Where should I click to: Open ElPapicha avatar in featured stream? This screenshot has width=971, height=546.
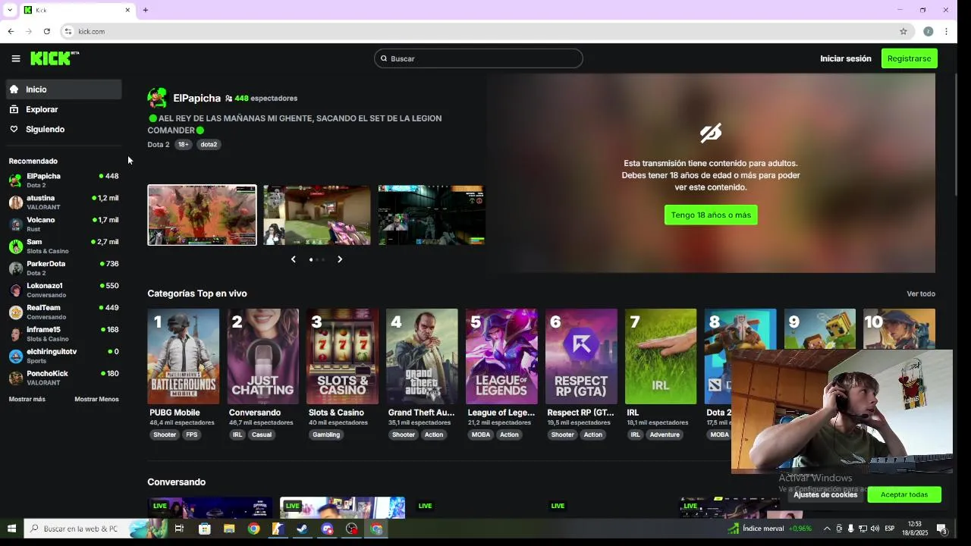pos(157,98)
